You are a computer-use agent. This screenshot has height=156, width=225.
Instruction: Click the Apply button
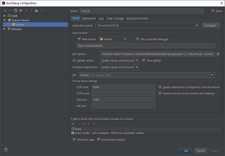click(x=216, y=151)
